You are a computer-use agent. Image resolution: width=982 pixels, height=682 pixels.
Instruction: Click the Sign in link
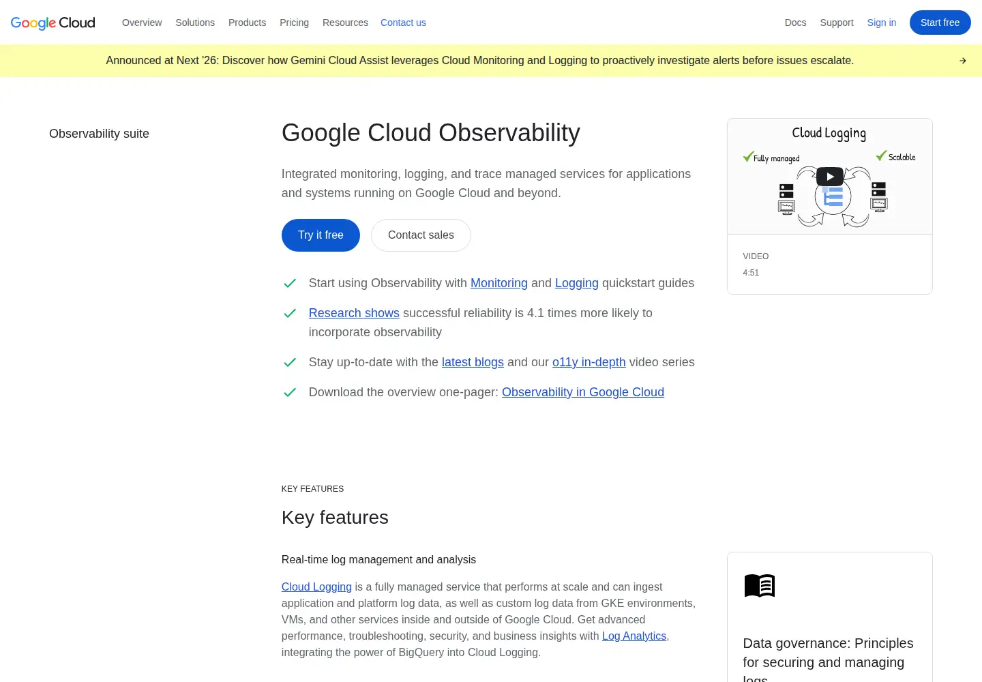(882, 23)
